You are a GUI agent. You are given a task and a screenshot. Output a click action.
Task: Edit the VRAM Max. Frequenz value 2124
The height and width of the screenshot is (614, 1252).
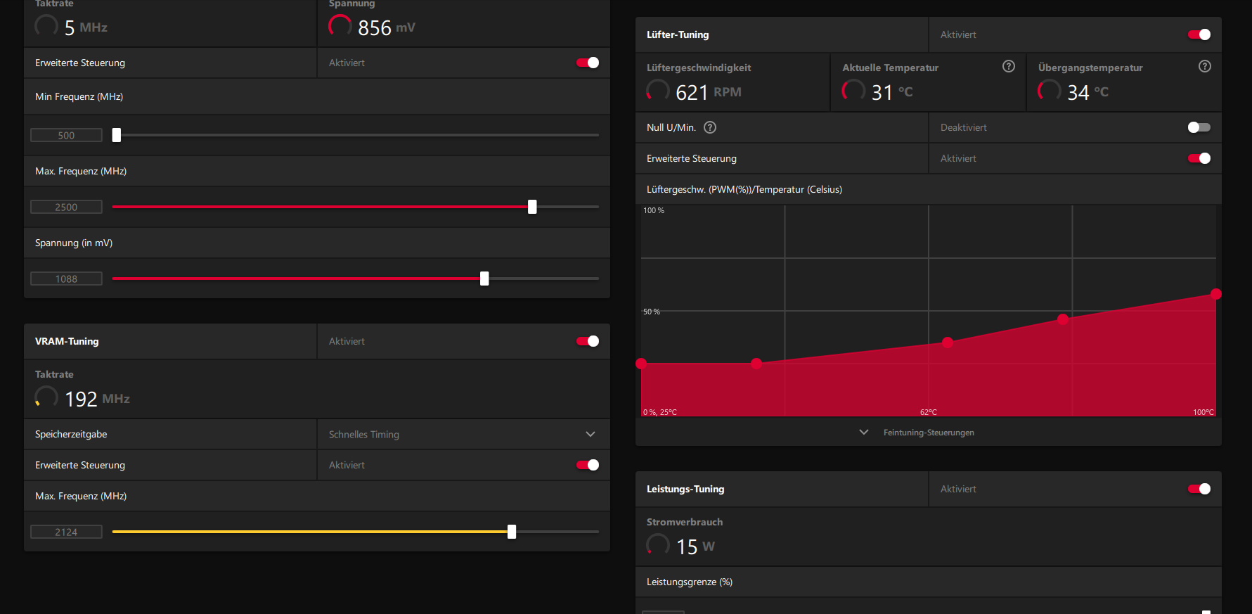click(x=66, y=532)
